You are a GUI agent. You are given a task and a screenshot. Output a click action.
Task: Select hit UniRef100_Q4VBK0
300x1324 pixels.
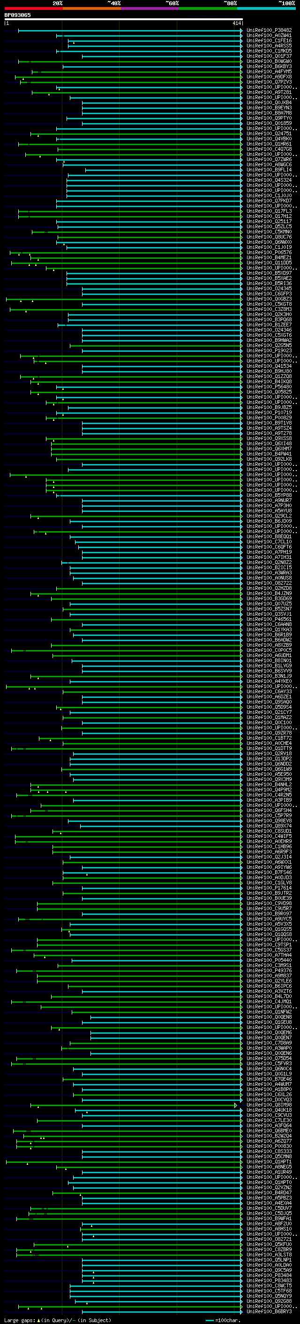(269, 139)
